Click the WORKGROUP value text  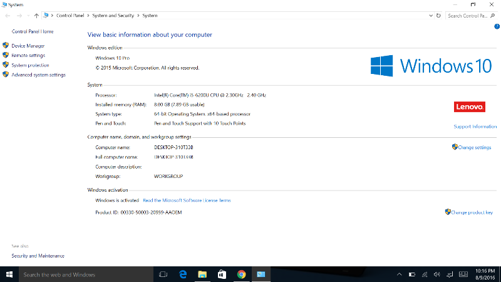tap(168, 176)
